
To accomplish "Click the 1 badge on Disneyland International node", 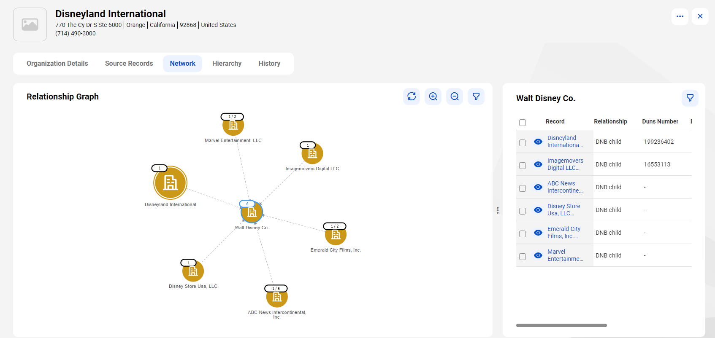I will (160, 168).
